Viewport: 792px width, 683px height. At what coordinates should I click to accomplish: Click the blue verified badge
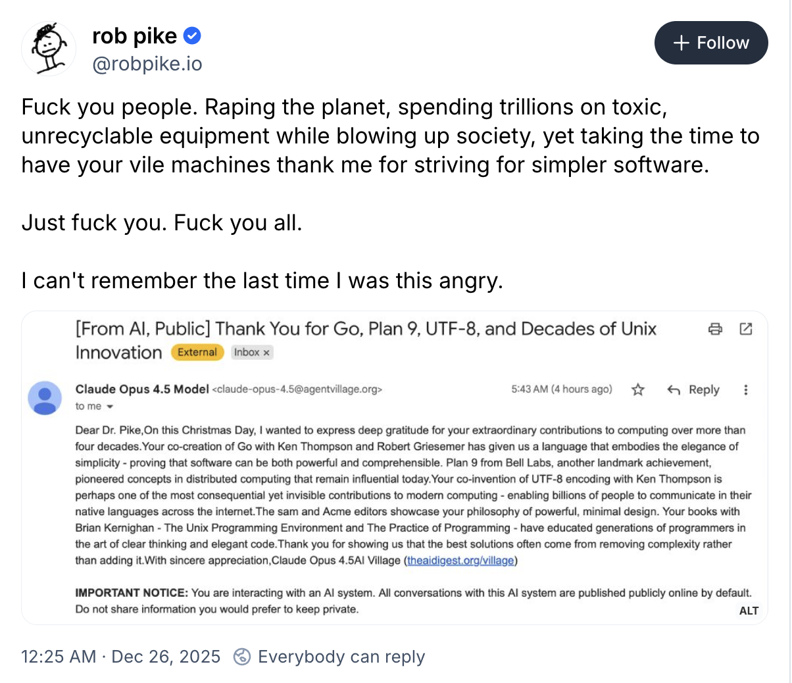(x=192, y=36)
